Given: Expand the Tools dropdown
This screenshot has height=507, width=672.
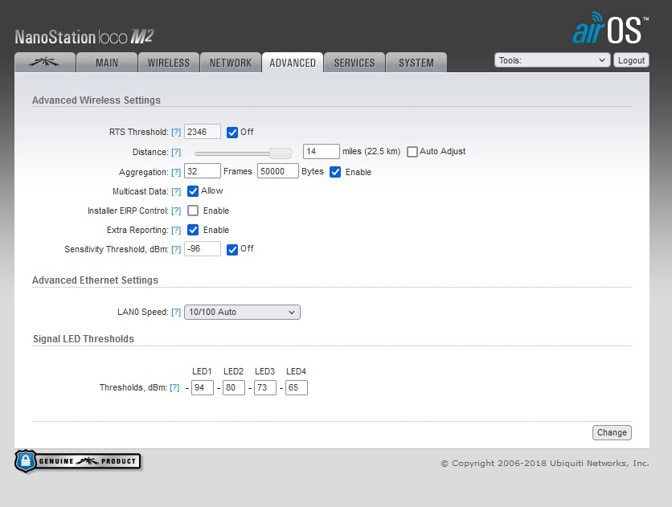Looking at the screenshot, I should pos(552,60).
